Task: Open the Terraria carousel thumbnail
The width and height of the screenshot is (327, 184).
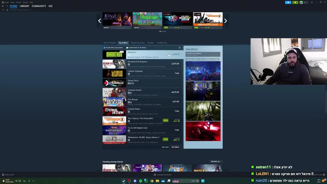Action: 147,20
